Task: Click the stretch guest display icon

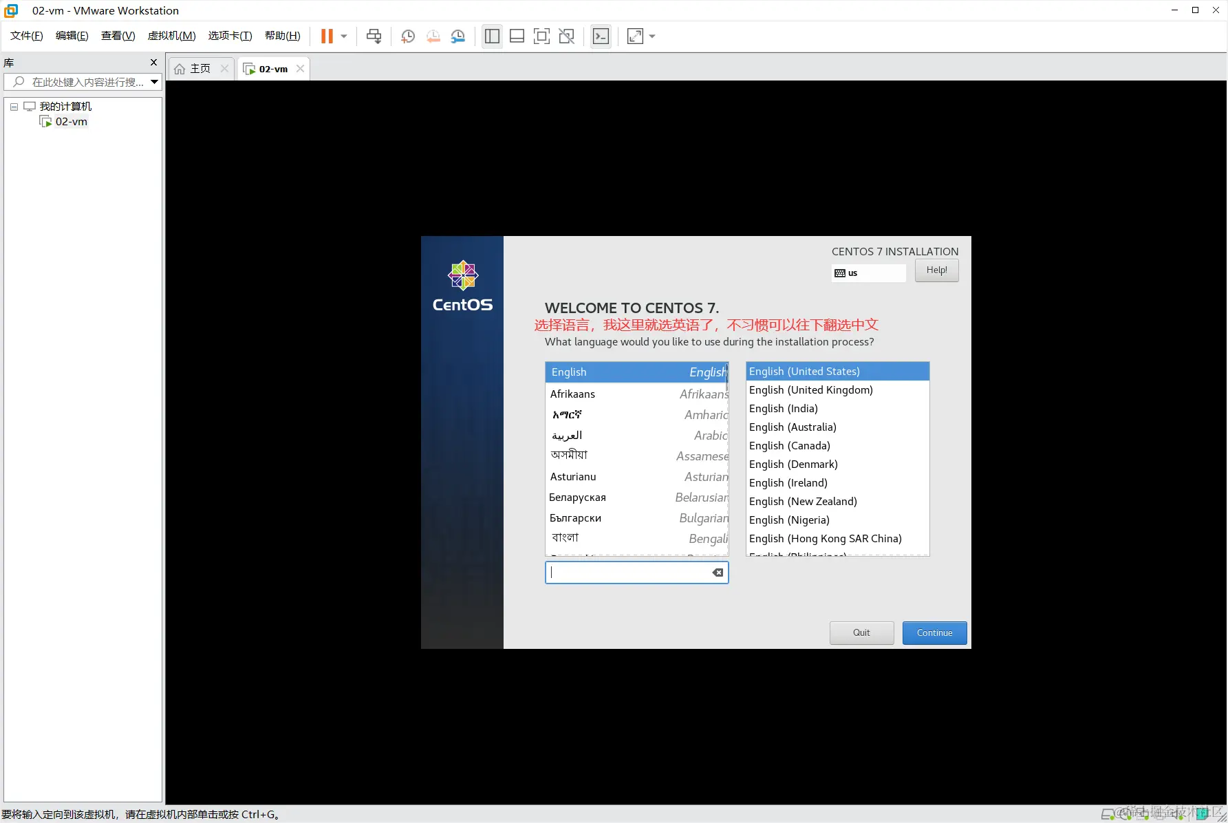Action: pos(635,36)
